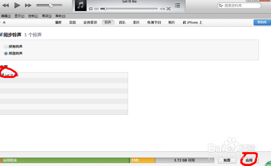Click the 复原 button
The image size is (271, 166).
227,160
